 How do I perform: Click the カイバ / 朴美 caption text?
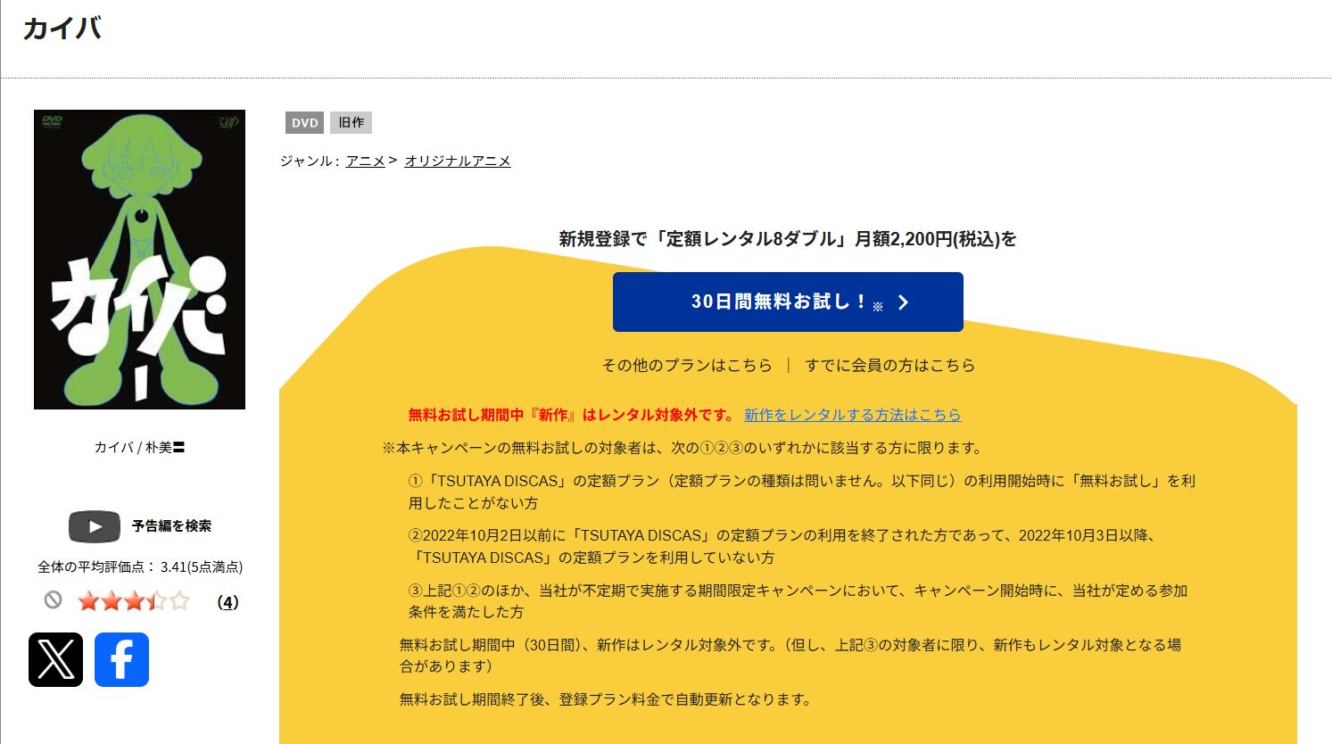point(139,447)
